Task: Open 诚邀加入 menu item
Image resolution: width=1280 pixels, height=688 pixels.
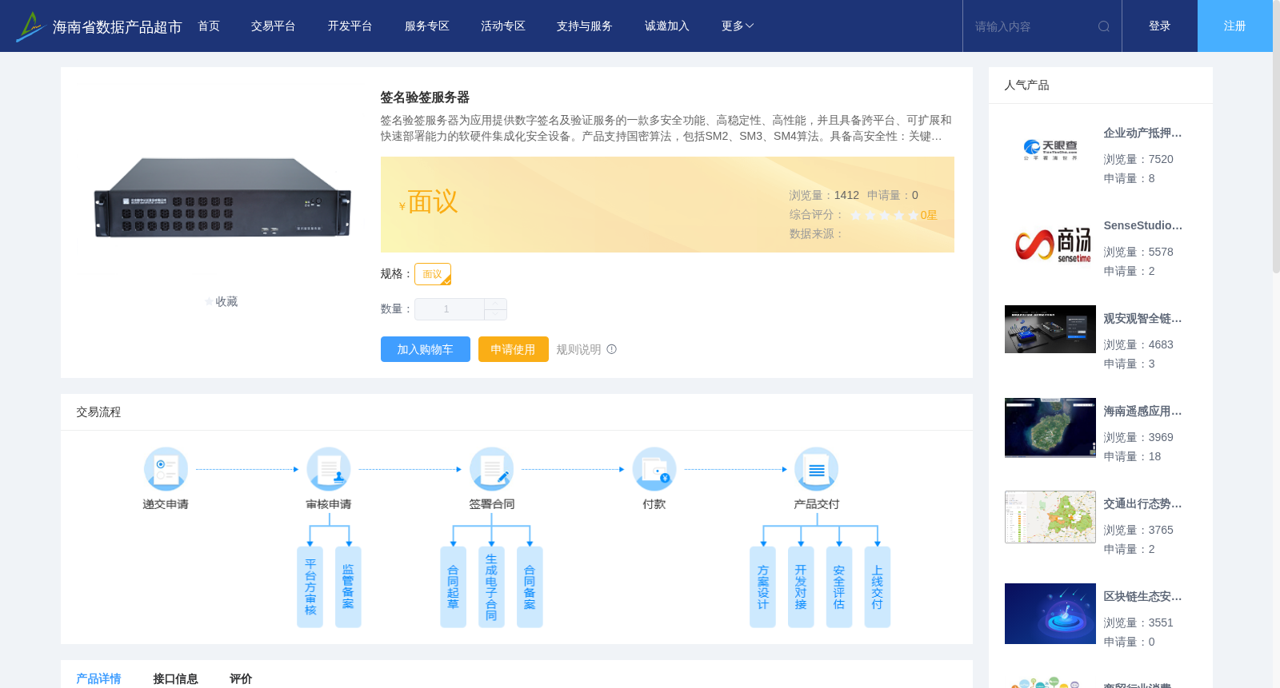Action: pos(667,26)
